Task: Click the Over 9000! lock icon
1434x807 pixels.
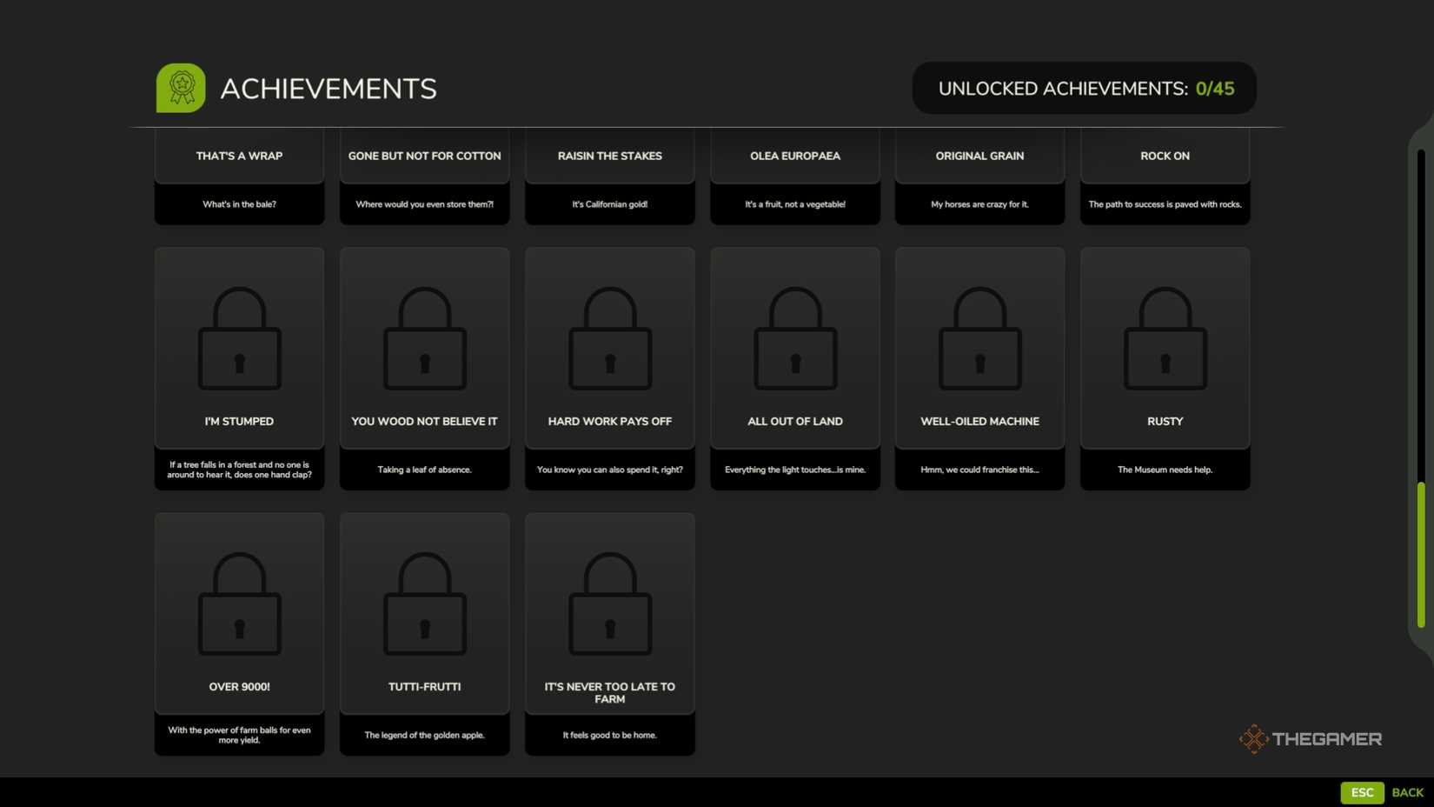Action: pos(239,604)
